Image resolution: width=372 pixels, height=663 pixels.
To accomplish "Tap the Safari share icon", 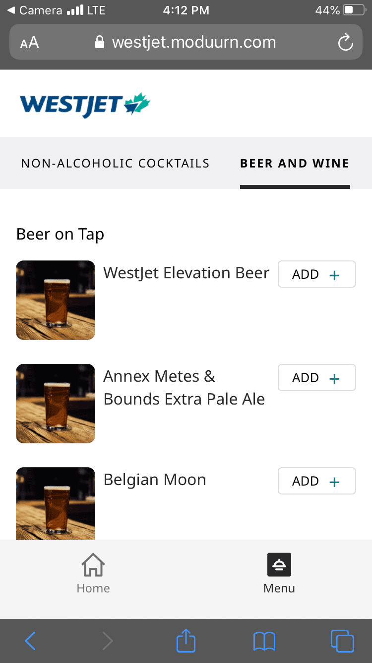I will [186, 641].
